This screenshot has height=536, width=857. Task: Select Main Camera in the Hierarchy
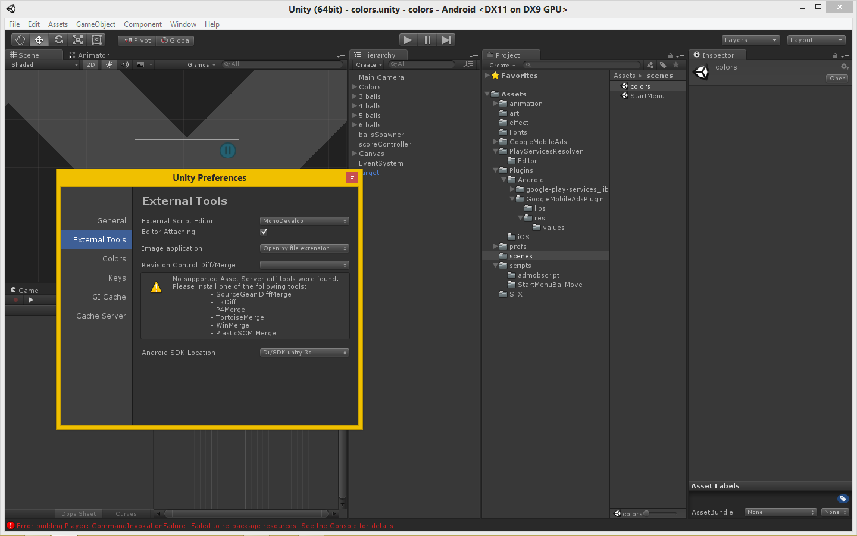(x=381, y=77)
